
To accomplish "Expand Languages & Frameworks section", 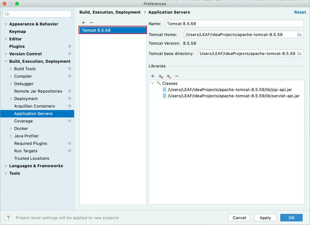I will 6,166.
